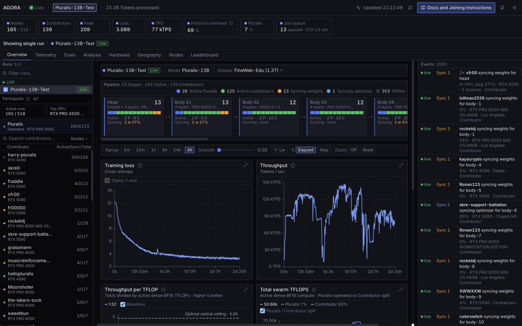Select Elapsed for the X axis
522x326 pixels.
tap(305, 150)
